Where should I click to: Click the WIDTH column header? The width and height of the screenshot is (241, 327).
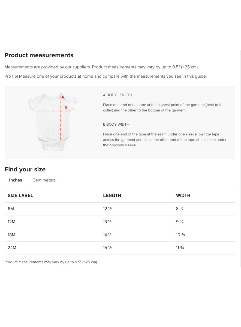pos(183,195)
